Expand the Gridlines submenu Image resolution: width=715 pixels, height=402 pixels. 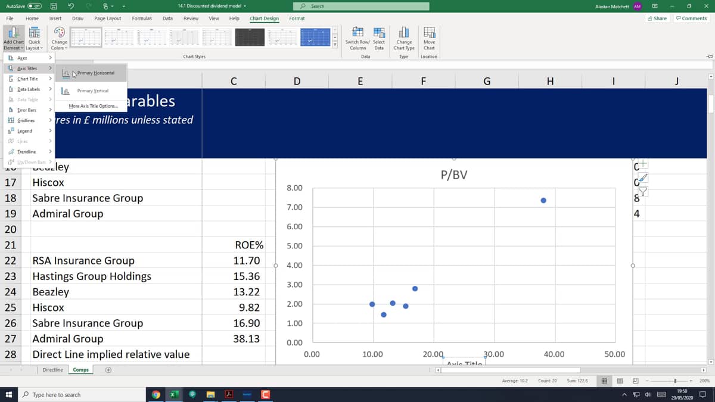28,120
